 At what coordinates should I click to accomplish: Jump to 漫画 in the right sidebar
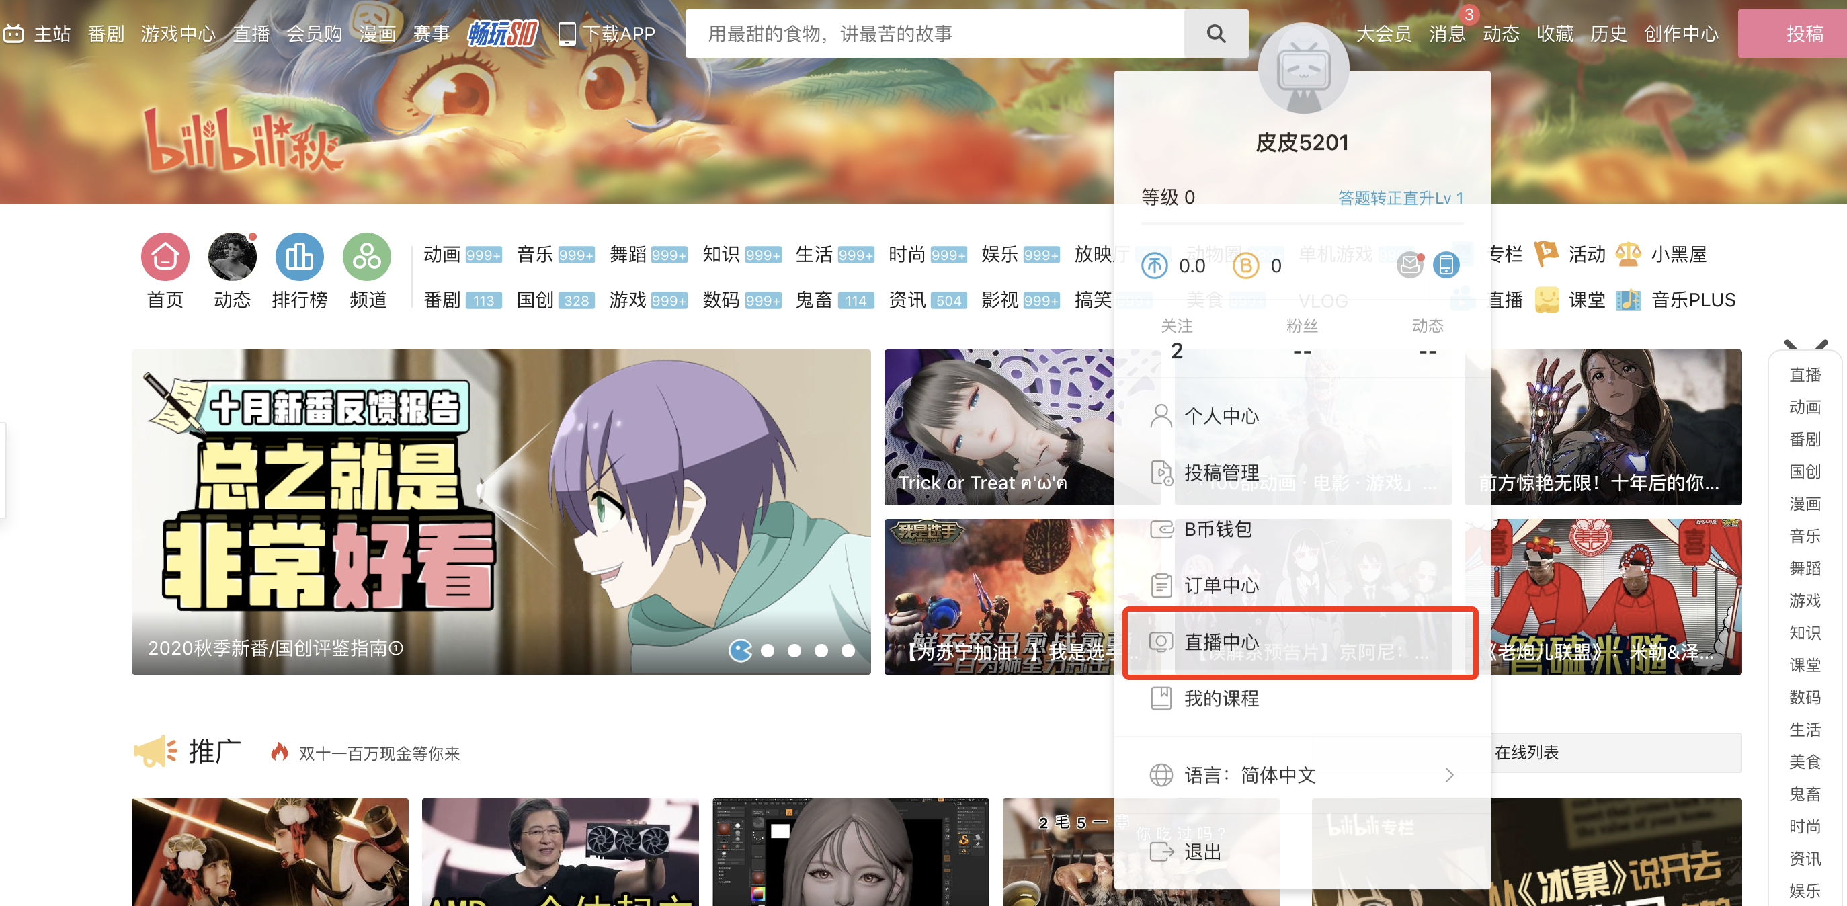(1805, 504)
